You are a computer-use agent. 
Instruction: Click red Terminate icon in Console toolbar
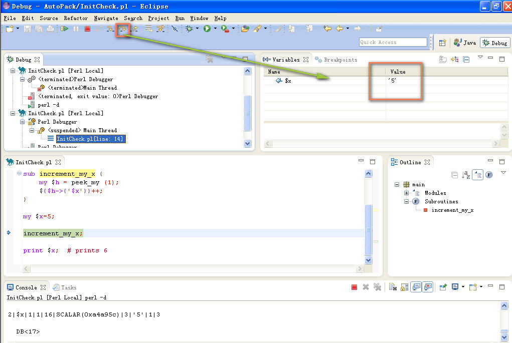[354, 287]
